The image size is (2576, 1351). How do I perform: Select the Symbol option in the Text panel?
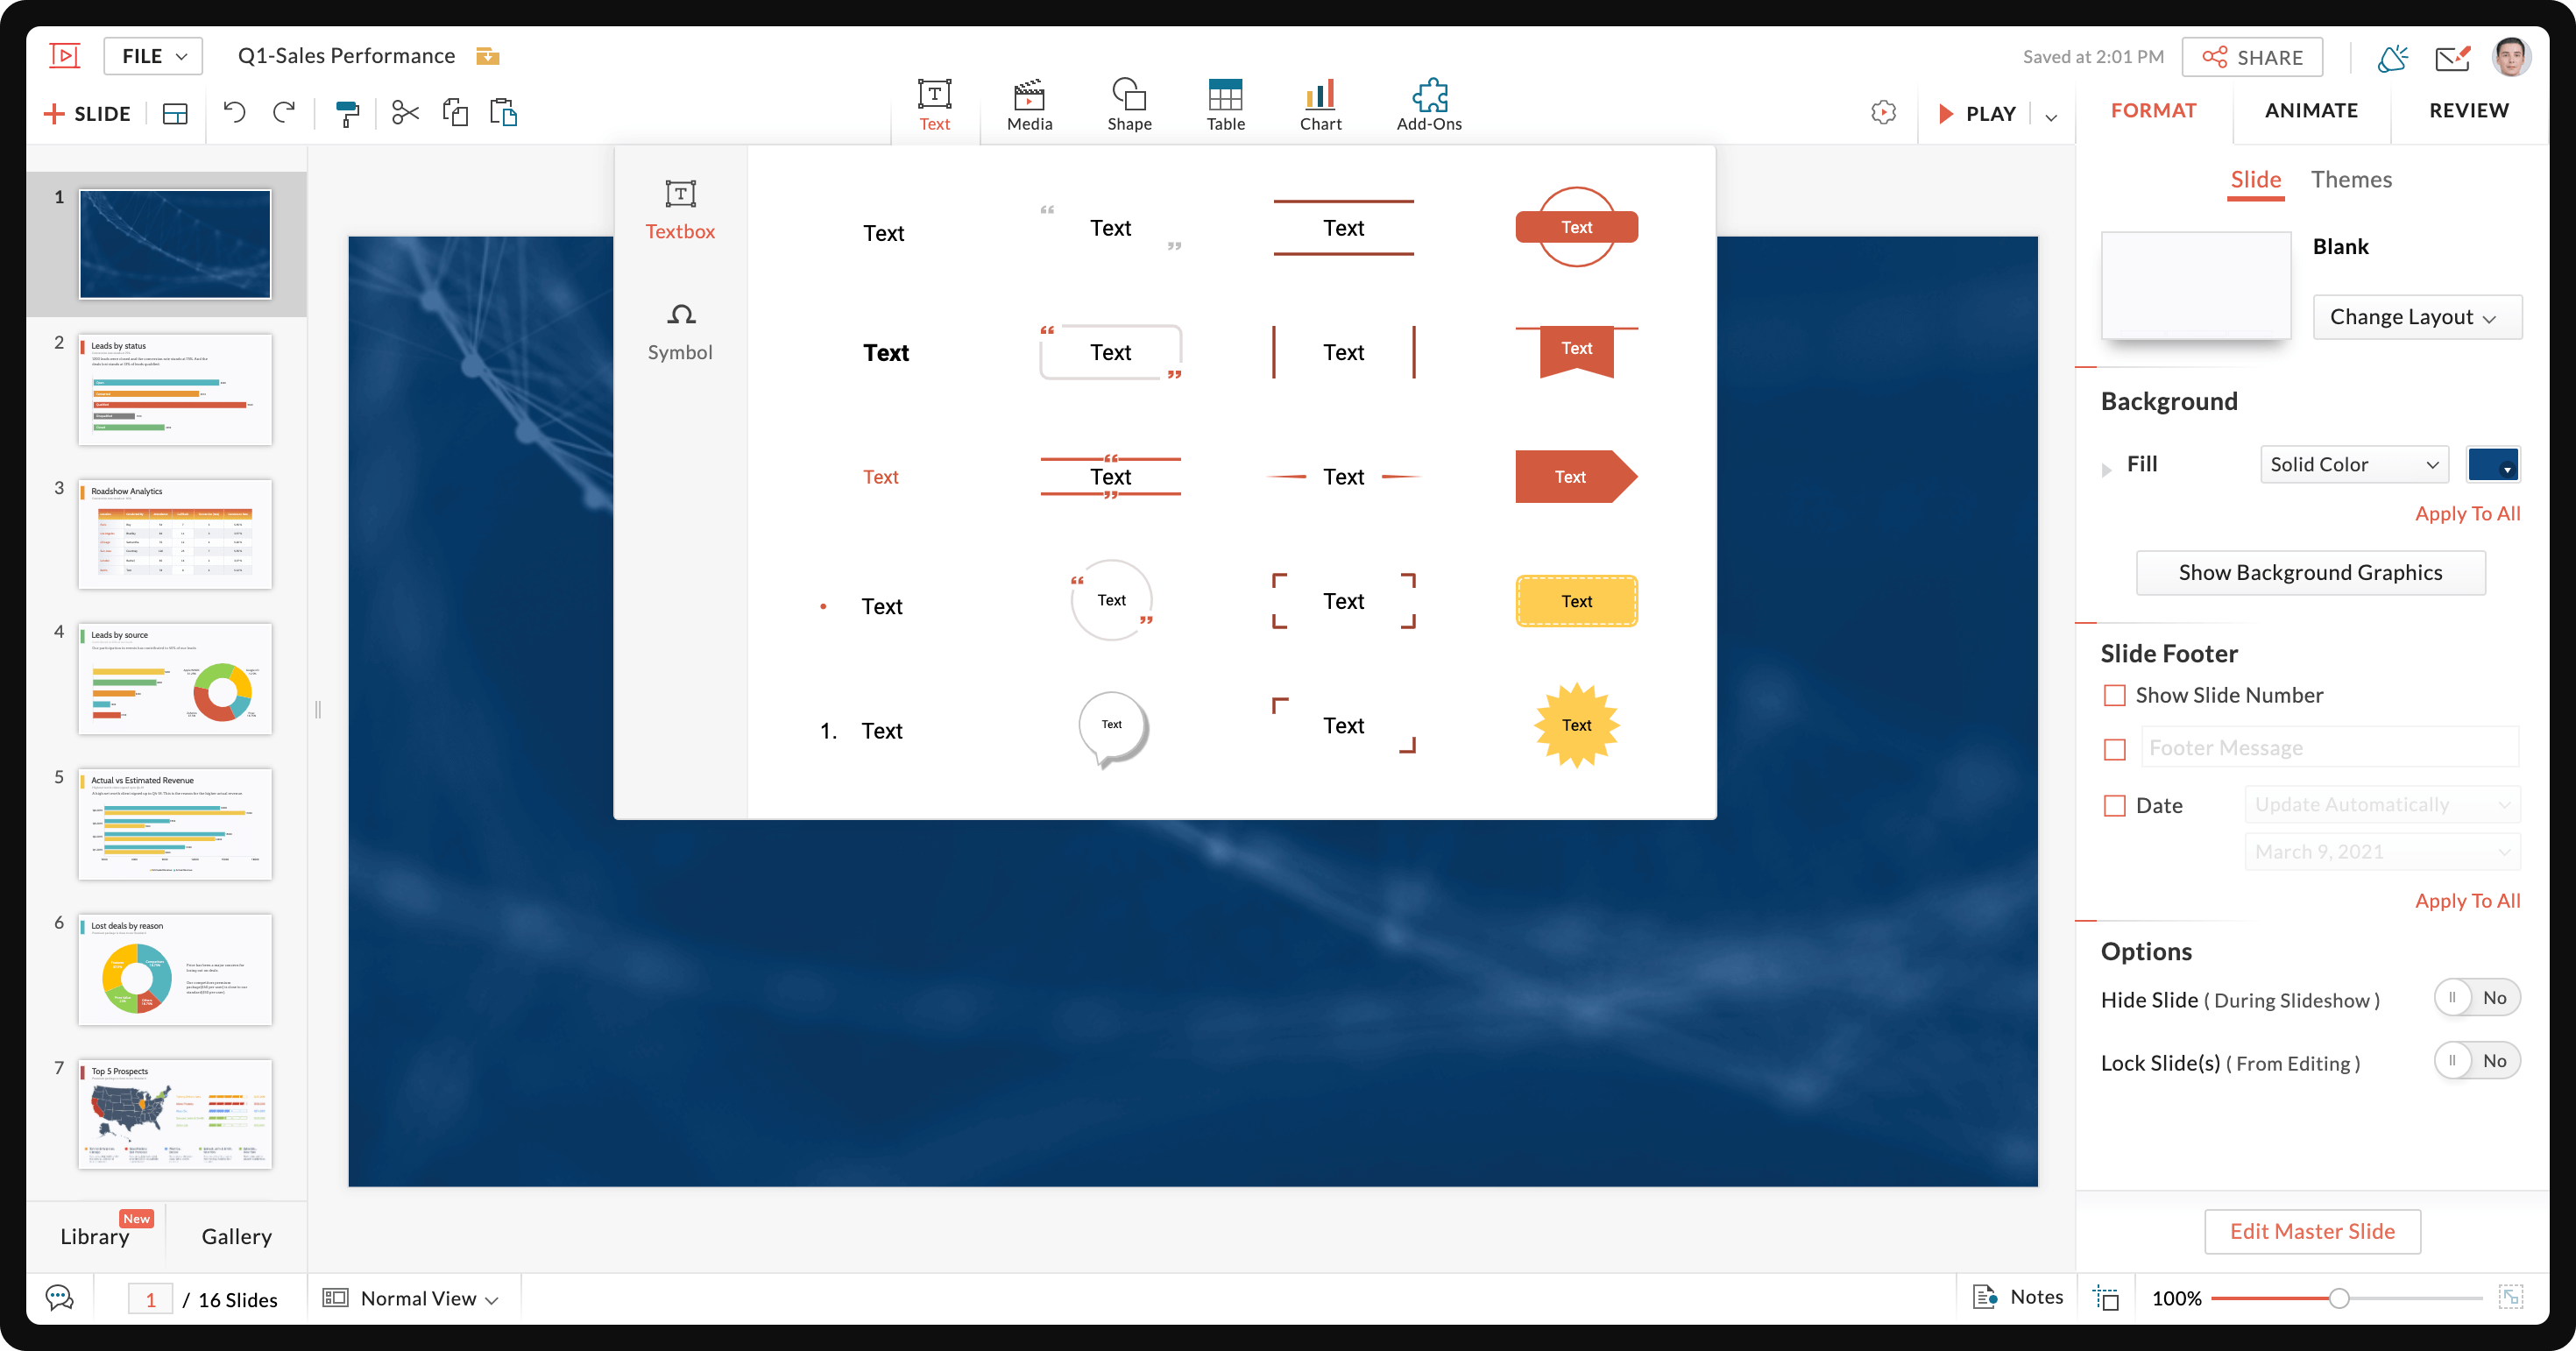coord(680,330)
